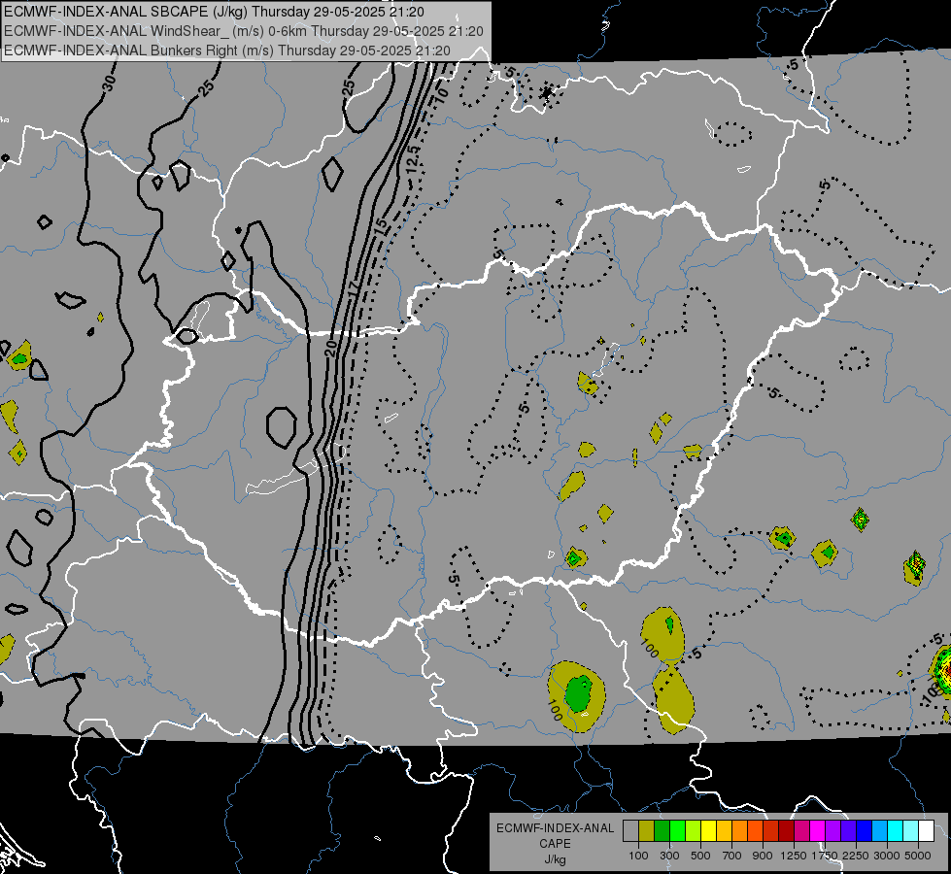Click the 500 legend scale value
Image resolution: width=951 pixels, height=874 pixels.
pos(700,856)
